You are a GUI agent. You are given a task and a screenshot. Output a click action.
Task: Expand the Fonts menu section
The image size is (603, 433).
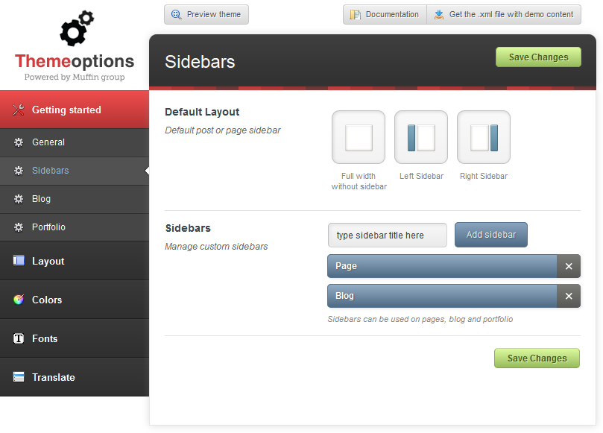click(45, 338)
